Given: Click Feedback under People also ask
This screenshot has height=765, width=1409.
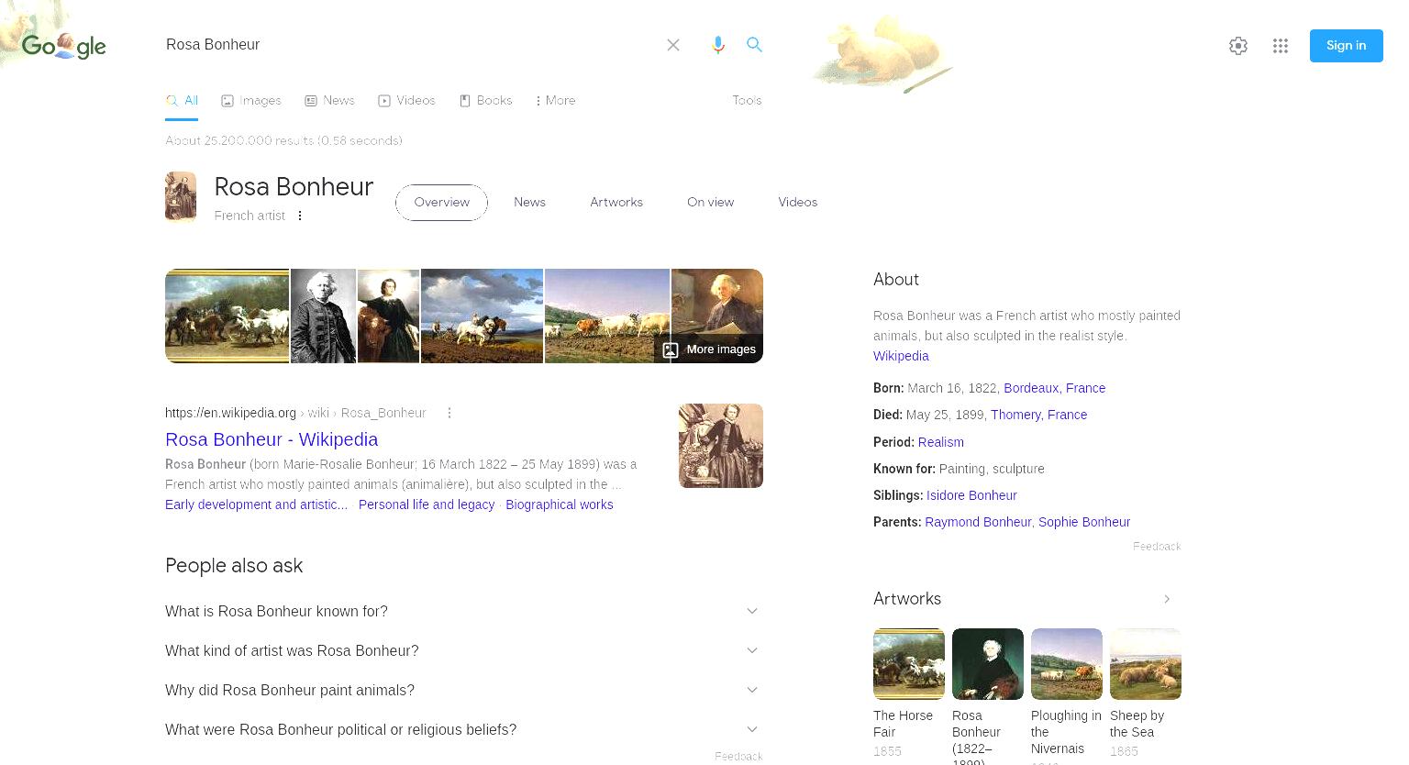Looking at the screenshot, I should (738, 757).
